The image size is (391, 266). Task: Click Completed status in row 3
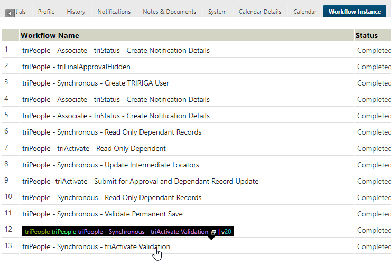[374, 83]
